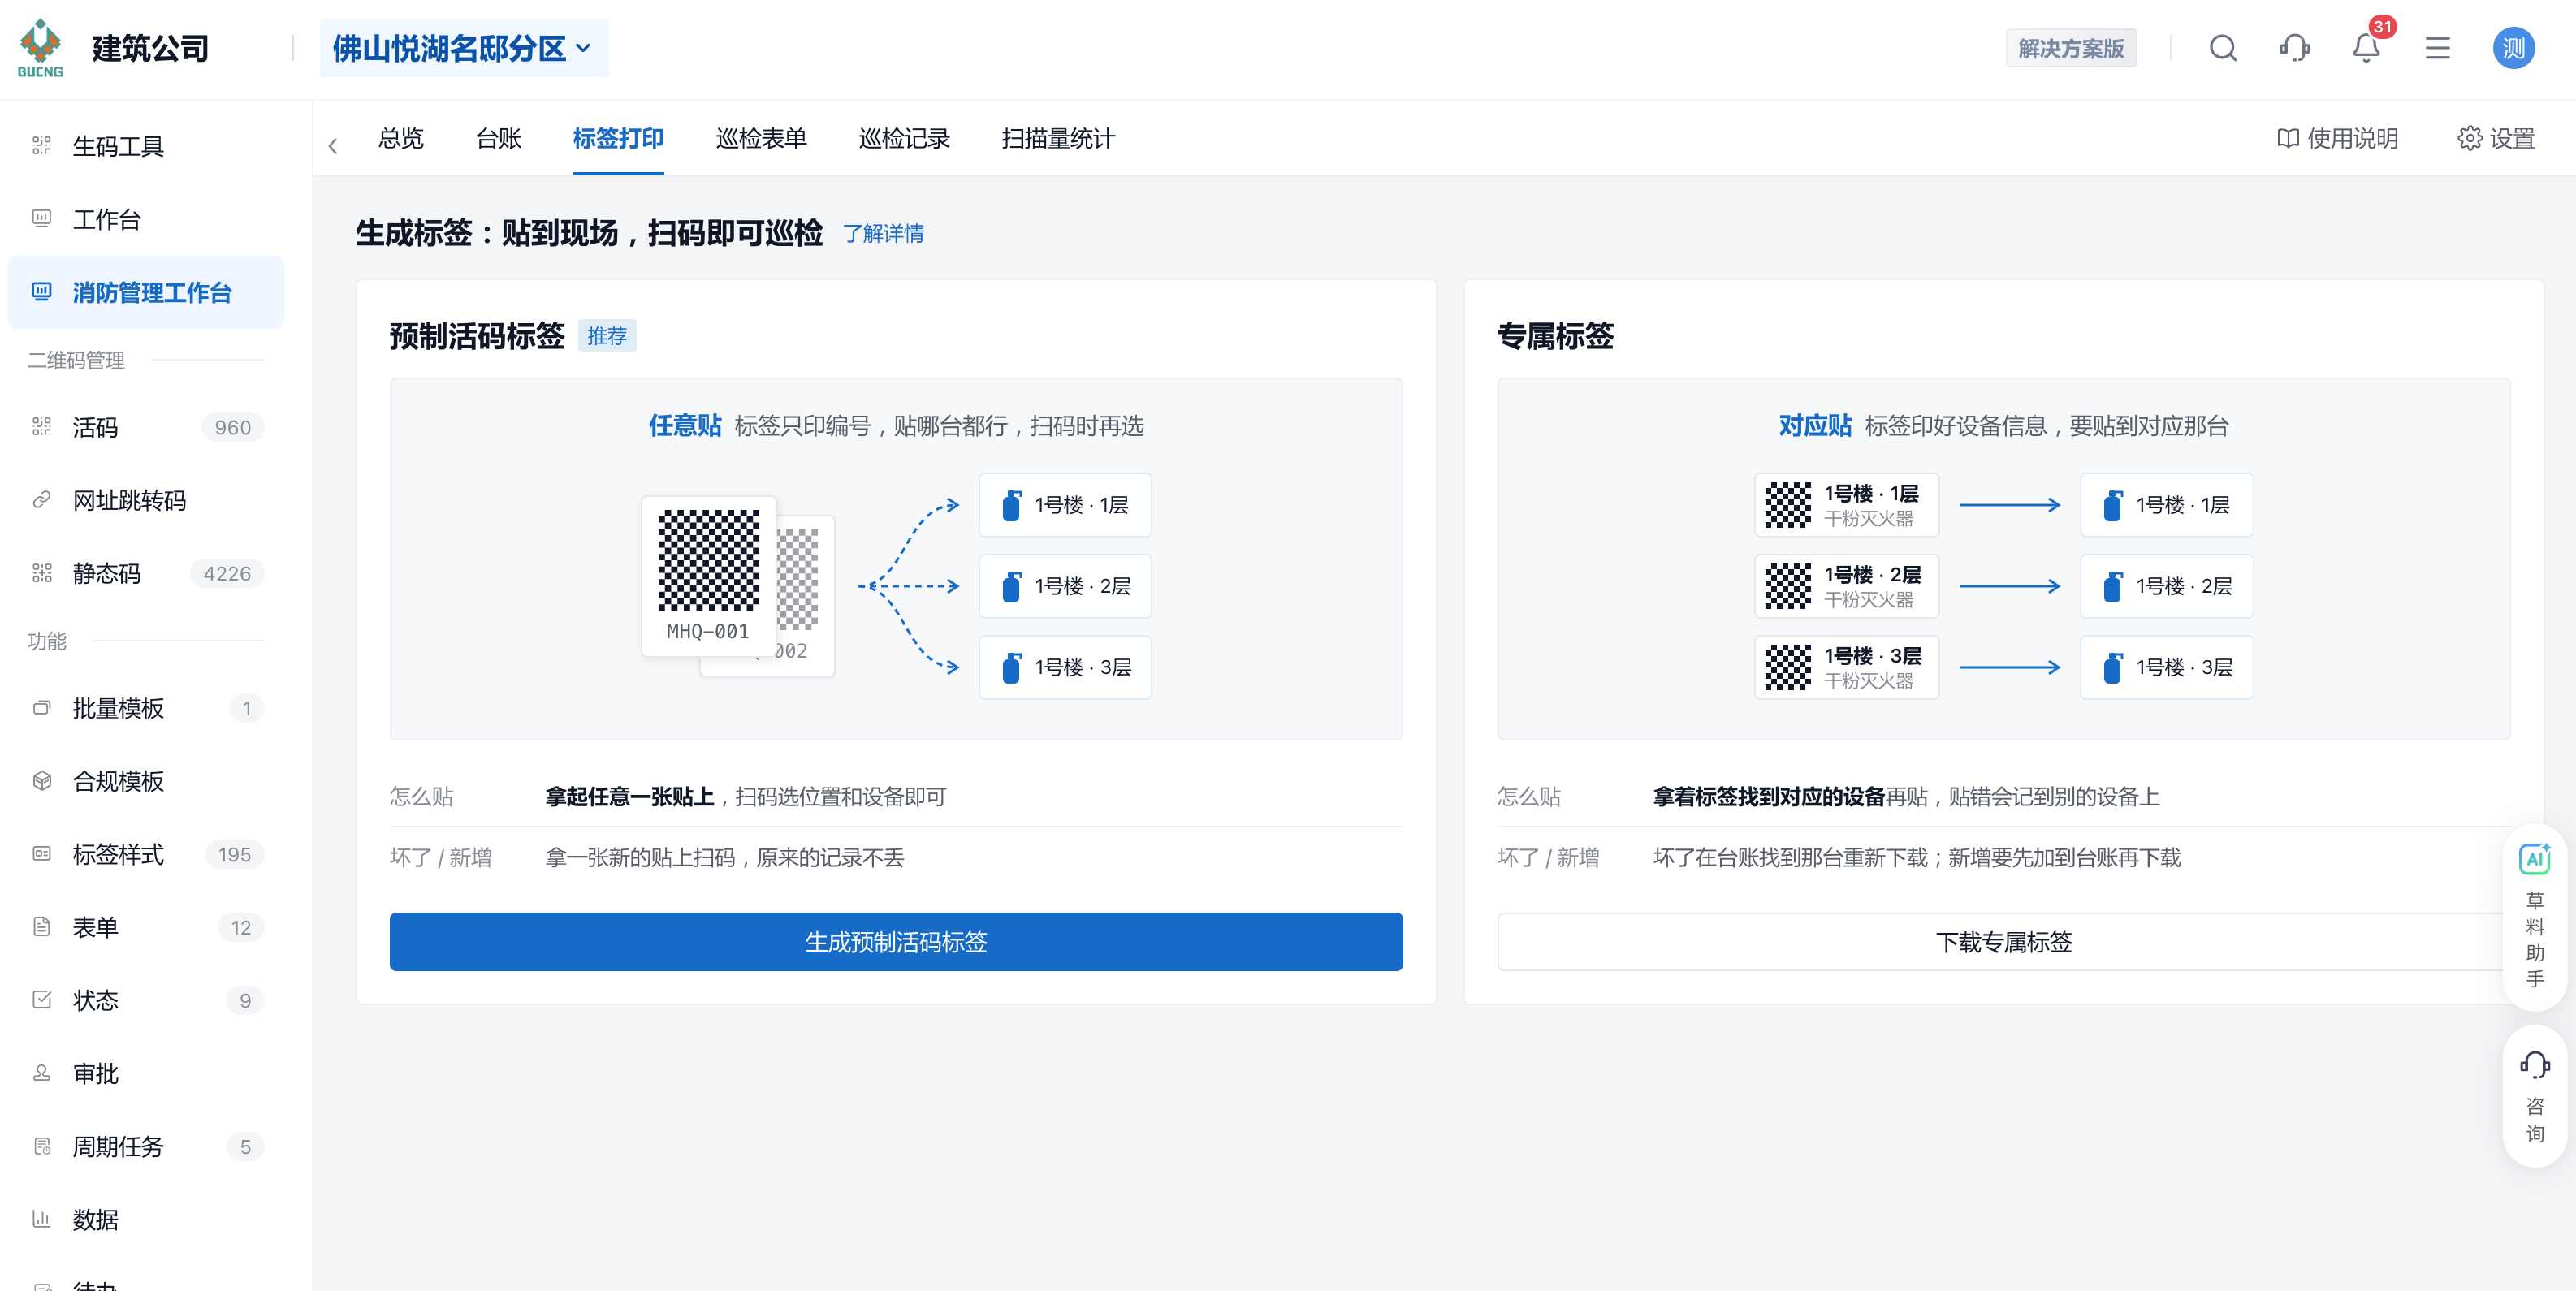Expand 佛山悦湖名邸分区 project dropdown
This screenshot has height=1291, width=2576.
pos(463,48)
